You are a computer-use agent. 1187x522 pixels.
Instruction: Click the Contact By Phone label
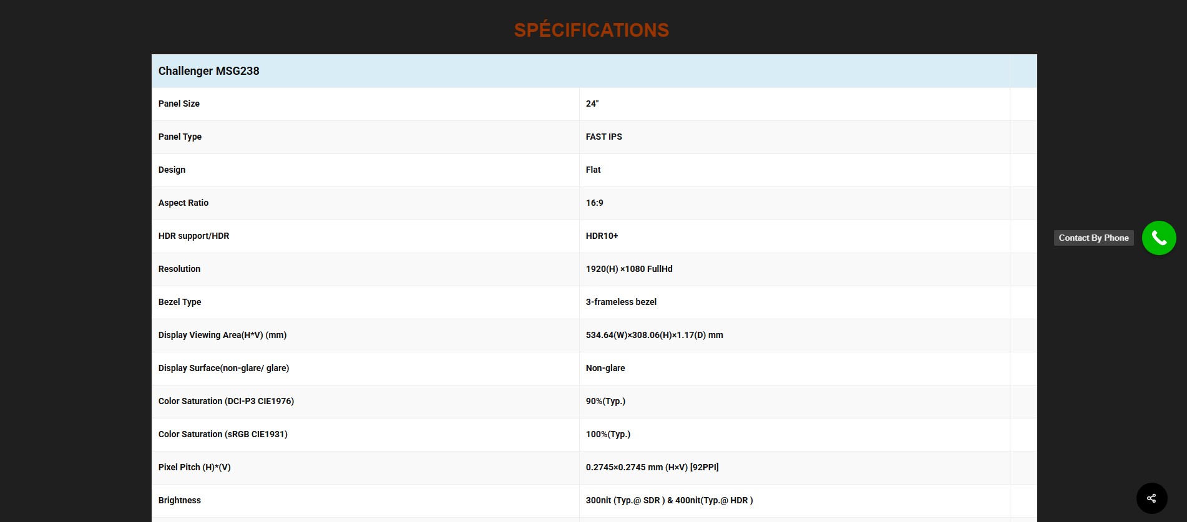coord(1093,238)
